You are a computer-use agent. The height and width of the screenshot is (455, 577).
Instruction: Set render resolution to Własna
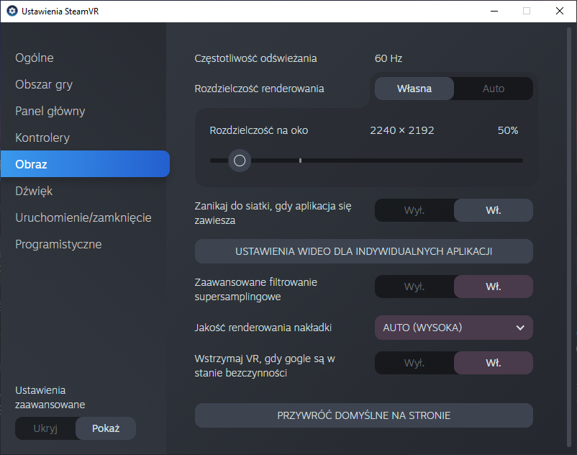point(414,89)
